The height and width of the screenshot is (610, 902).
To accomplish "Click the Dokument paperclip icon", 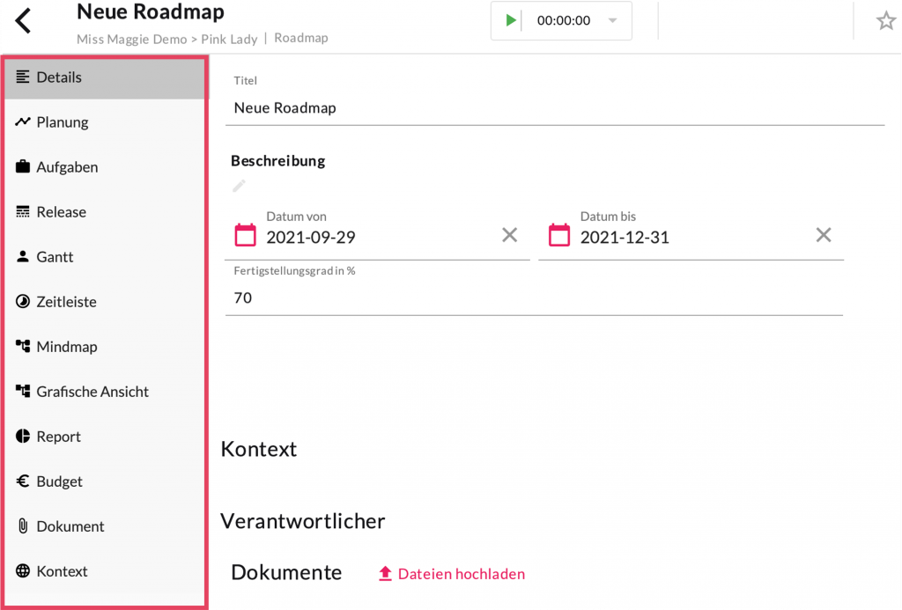I will coord(23,526).
